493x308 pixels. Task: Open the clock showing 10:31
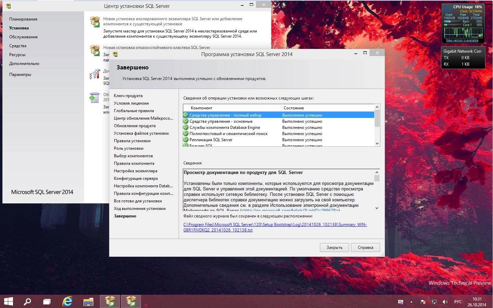(477, 302)
